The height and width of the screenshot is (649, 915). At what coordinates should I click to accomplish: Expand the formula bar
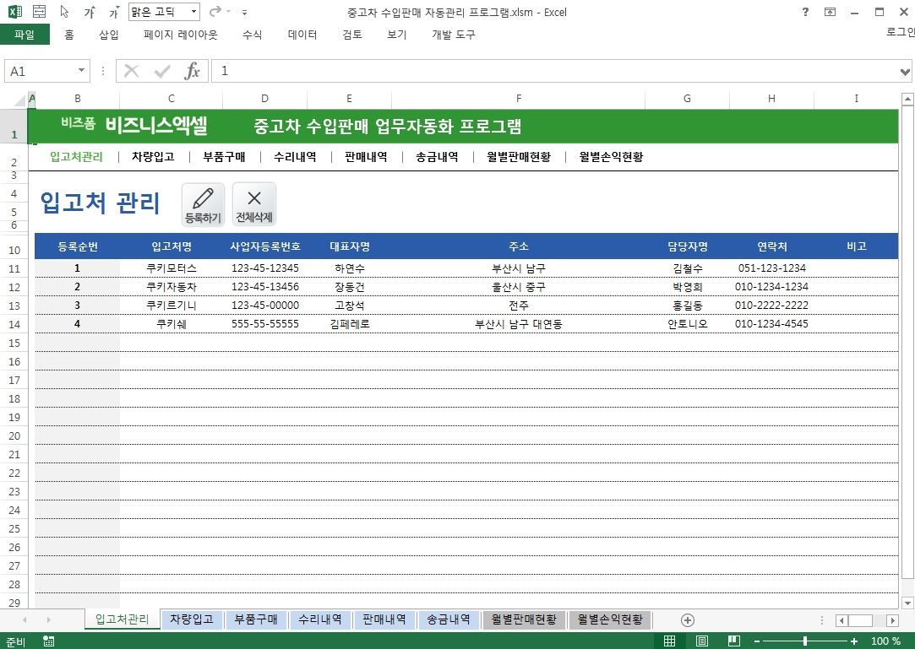[x=906, y=72]
